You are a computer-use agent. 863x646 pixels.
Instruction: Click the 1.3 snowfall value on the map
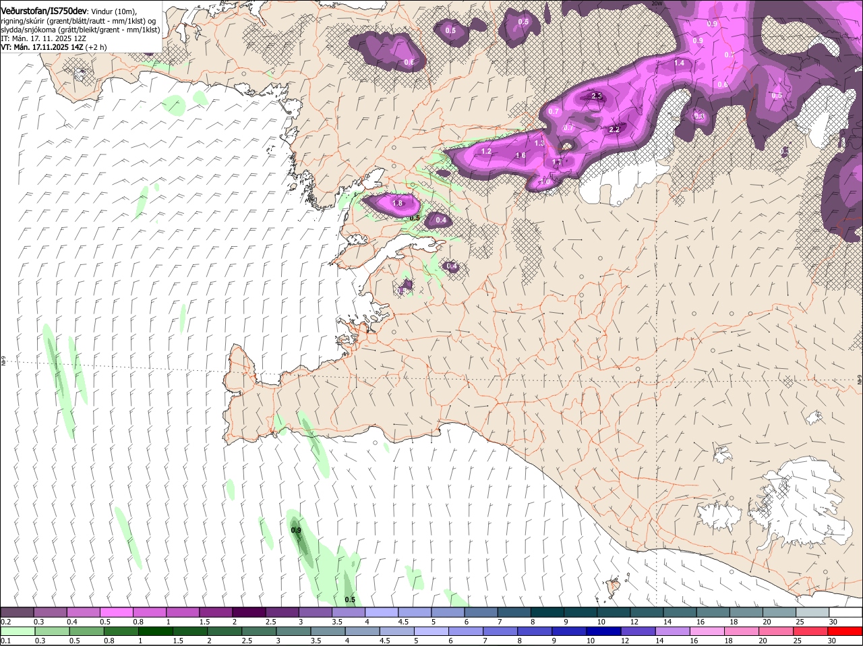(539, 143)
